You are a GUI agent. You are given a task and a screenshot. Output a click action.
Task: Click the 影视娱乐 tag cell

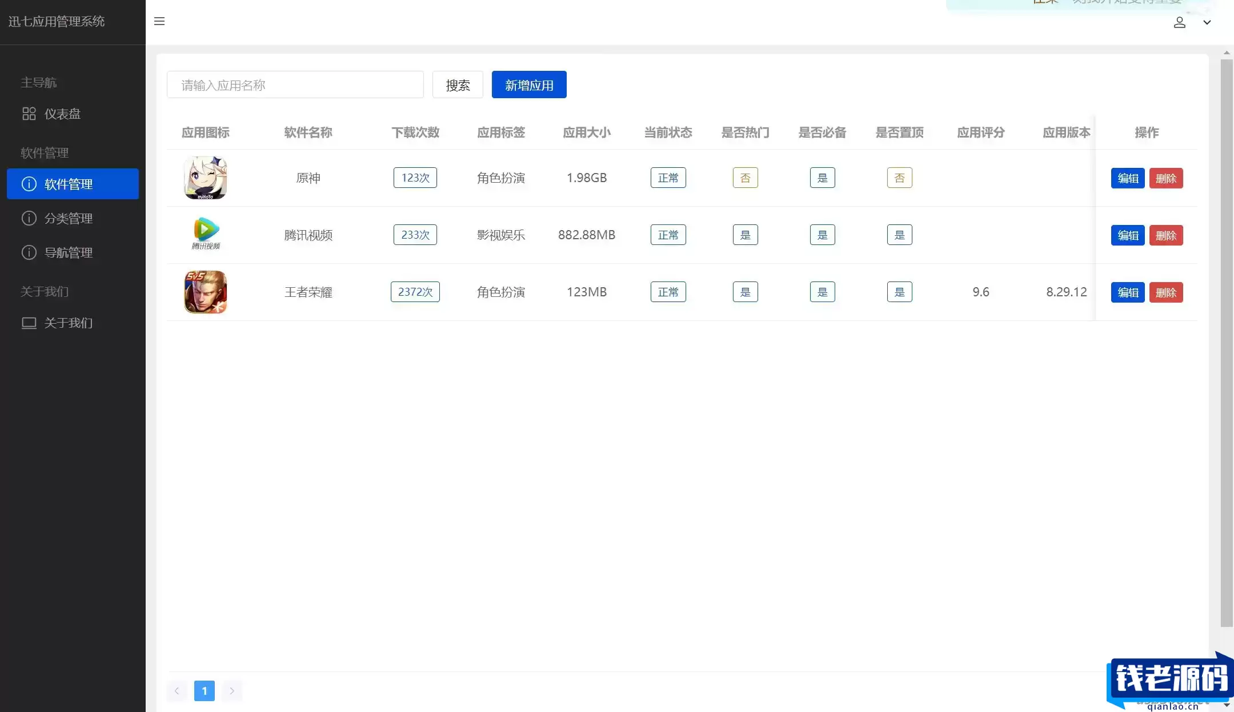coord(501,235)
